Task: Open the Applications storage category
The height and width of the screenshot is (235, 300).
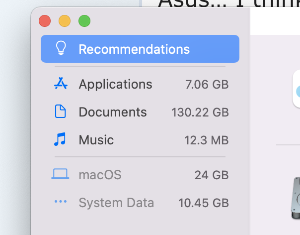Action: (x=115, y=84)
